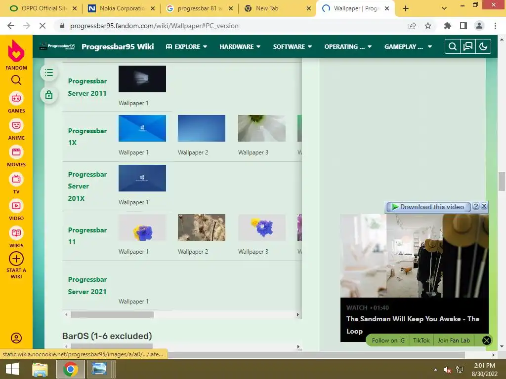Open File Explorer from the taskbar
506x379 pixels.
tap(40, 369)
